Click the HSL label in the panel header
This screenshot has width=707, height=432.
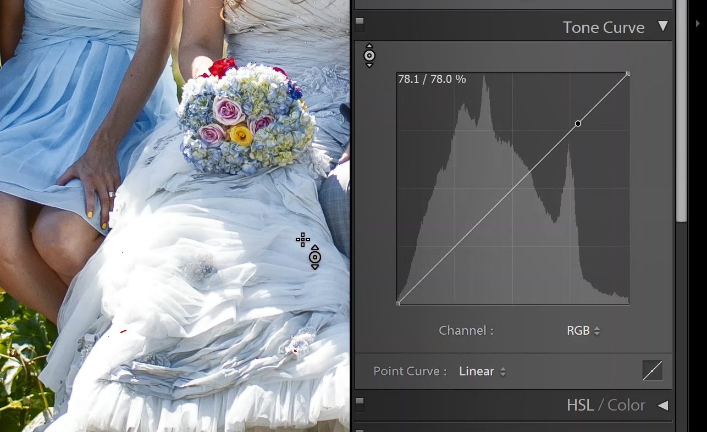(x=579, y=405)
